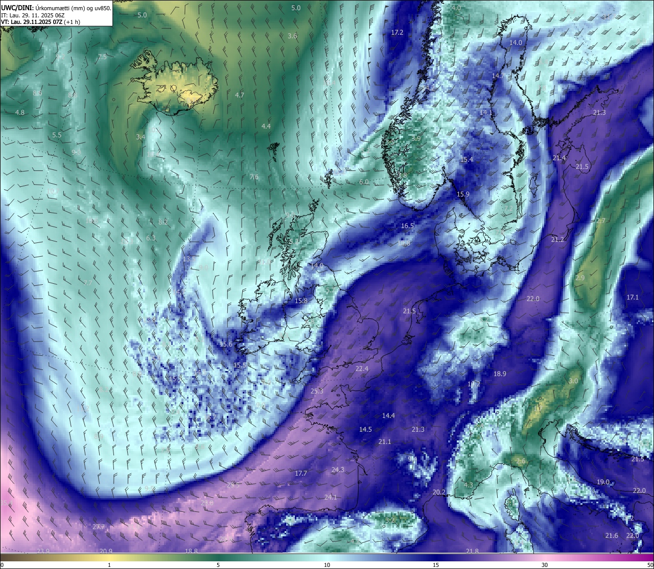Click the 'IT: Lau. 29. 11. 2025 06Z' initial time line
The height and width of the screenshot is (569, 654).
(32, 15)
